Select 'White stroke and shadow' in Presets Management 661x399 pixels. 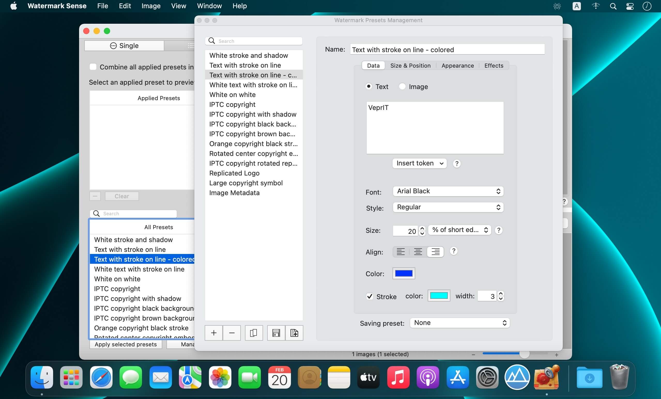(x=254, y=55)
